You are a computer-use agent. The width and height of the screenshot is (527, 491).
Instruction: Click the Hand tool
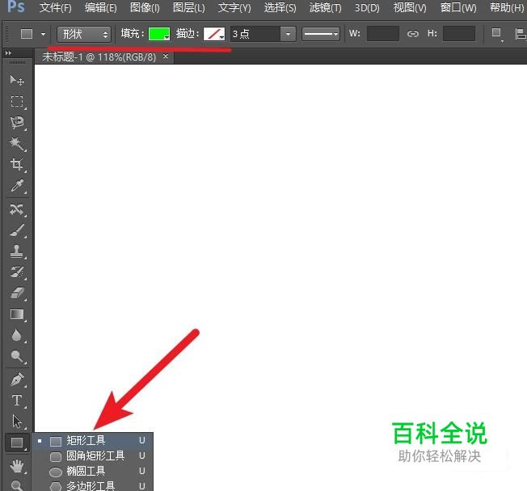pos(16,465)
